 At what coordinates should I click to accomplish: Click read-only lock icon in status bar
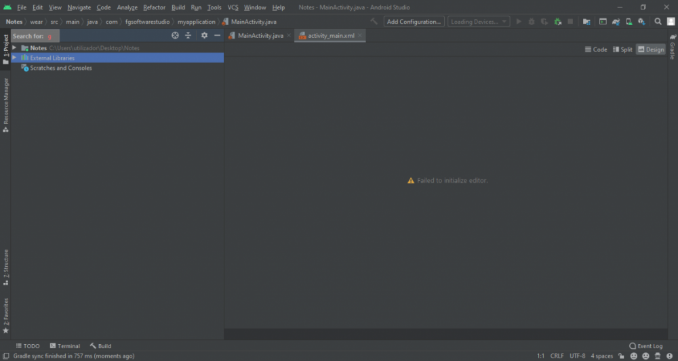click(x=621, y=356)
